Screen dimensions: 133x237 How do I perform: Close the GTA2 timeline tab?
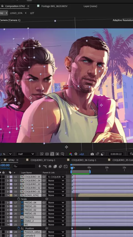coord(1,160)
